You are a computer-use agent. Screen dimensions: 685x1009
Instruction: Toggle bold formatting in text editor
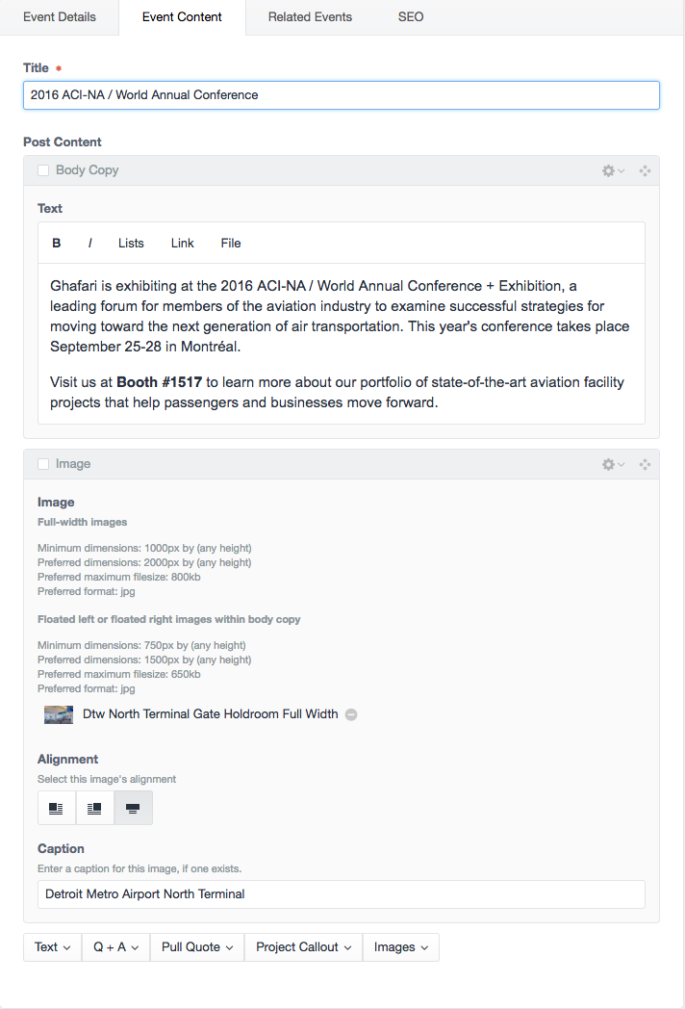(57, 244)
